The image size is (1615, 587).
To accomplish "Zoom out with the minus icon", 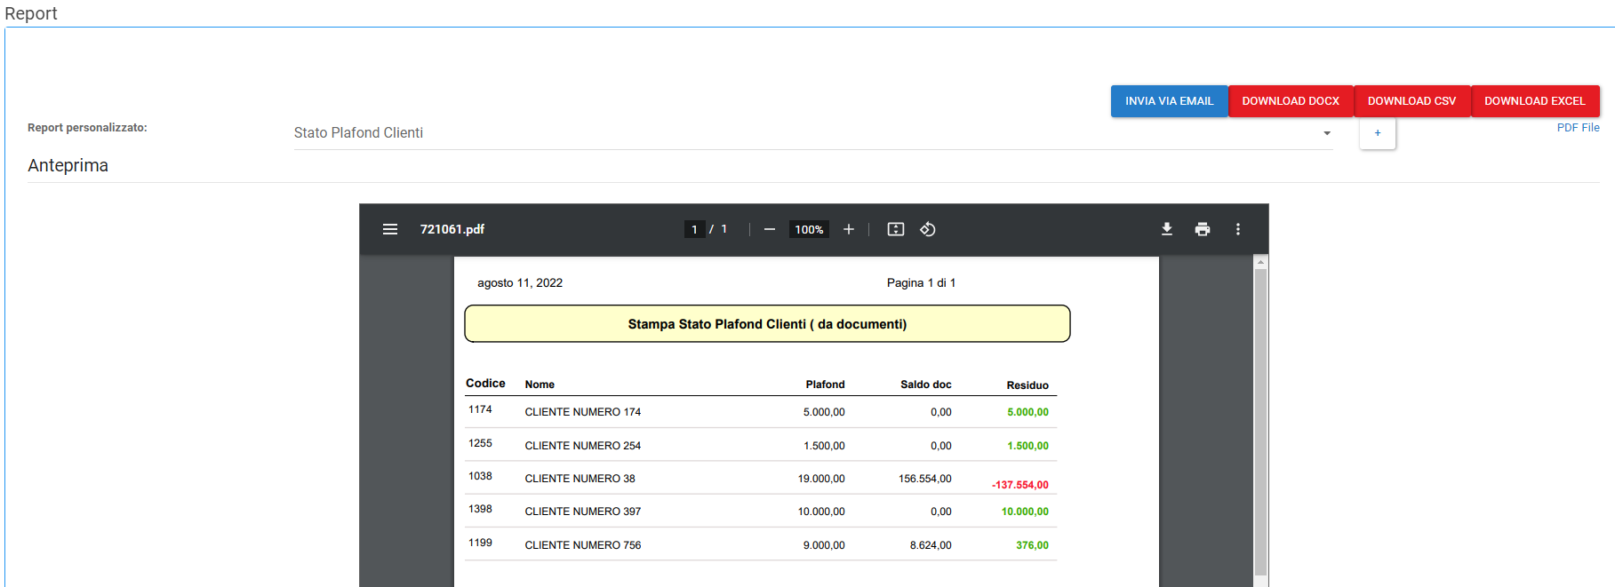I will (770, 229).
